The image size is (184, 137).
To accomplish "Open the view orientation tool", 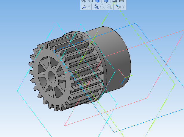I will (x=84, y=7).
